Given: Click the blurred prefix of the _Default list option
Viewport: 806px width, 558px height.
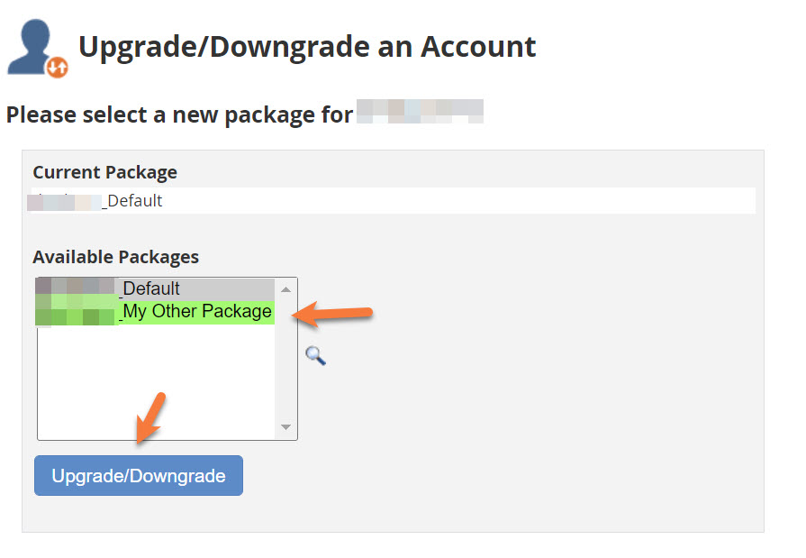Looking at the screenshot, I should (x=77, y=288).
